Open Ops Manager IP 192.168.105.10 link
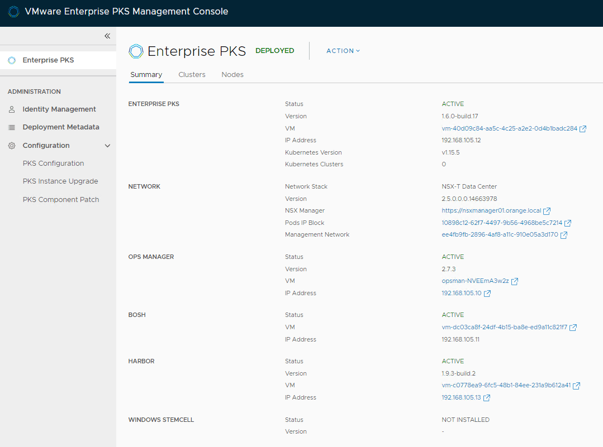Viewport: 603px width, 447px height. tap(462, 293)
